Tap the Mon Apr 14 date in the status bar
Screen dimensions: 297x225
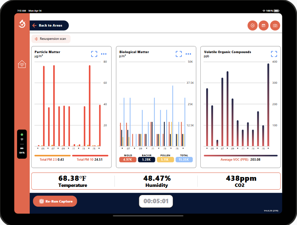click(35, 11)
